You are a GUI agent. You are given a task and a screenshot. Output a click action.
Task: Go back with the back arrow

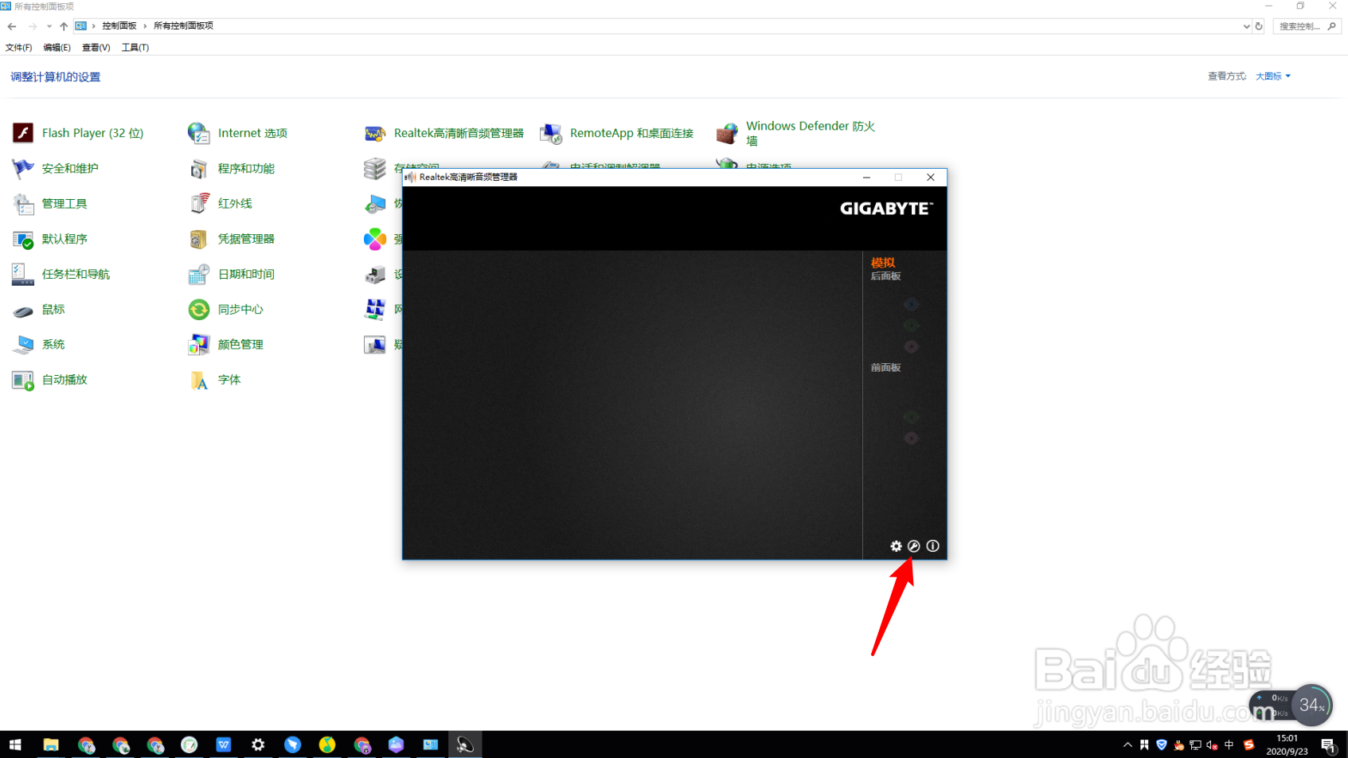pyautogui.click(x=12, y=26)
